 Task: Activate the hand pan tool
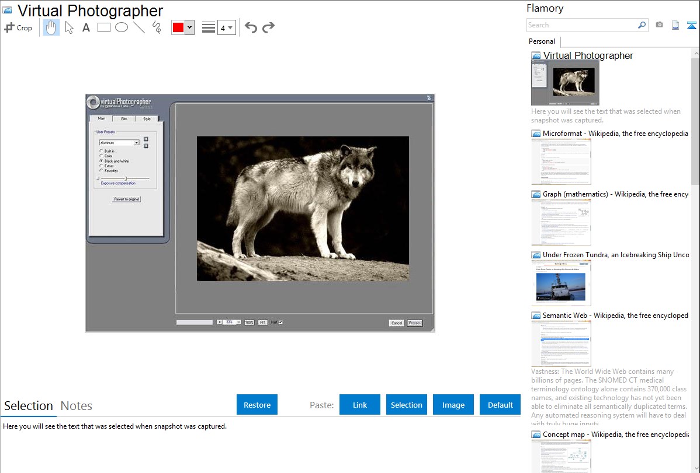point(51,27)
